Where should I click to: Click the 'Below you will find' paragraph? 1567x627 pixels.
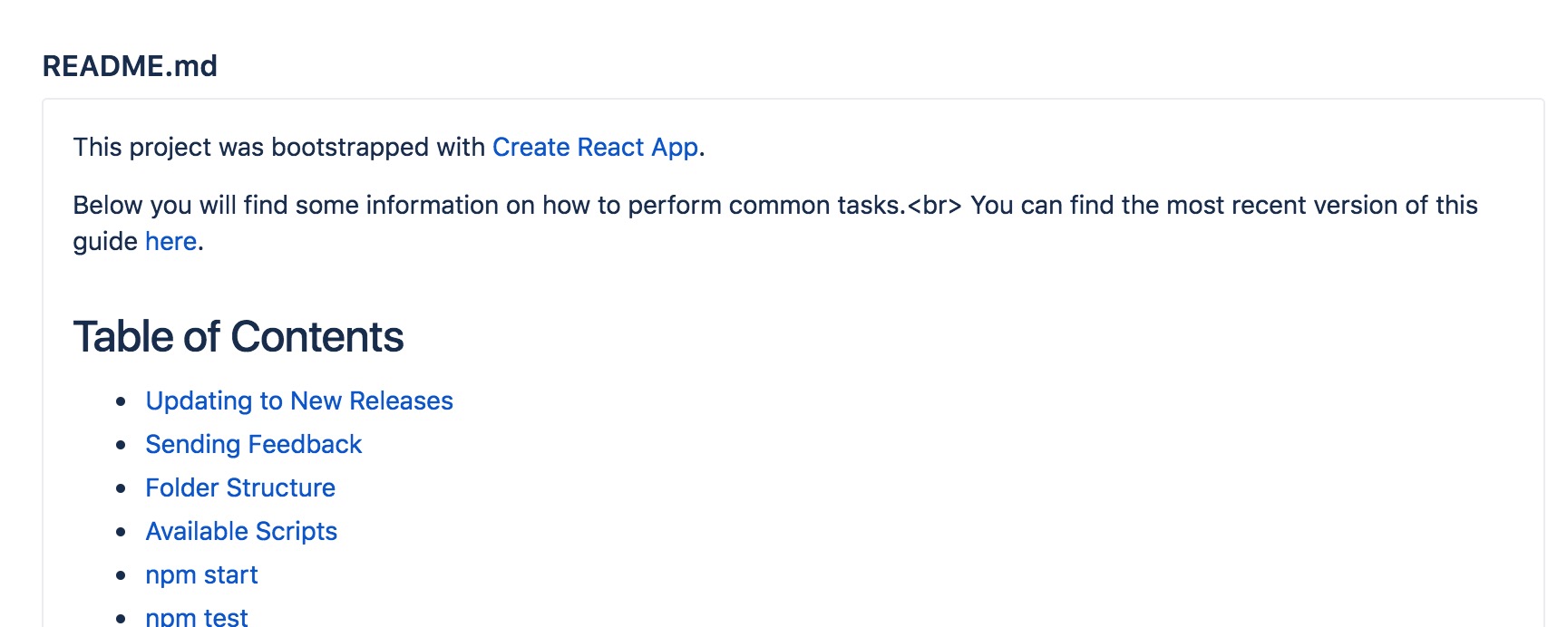pos(775,224)
